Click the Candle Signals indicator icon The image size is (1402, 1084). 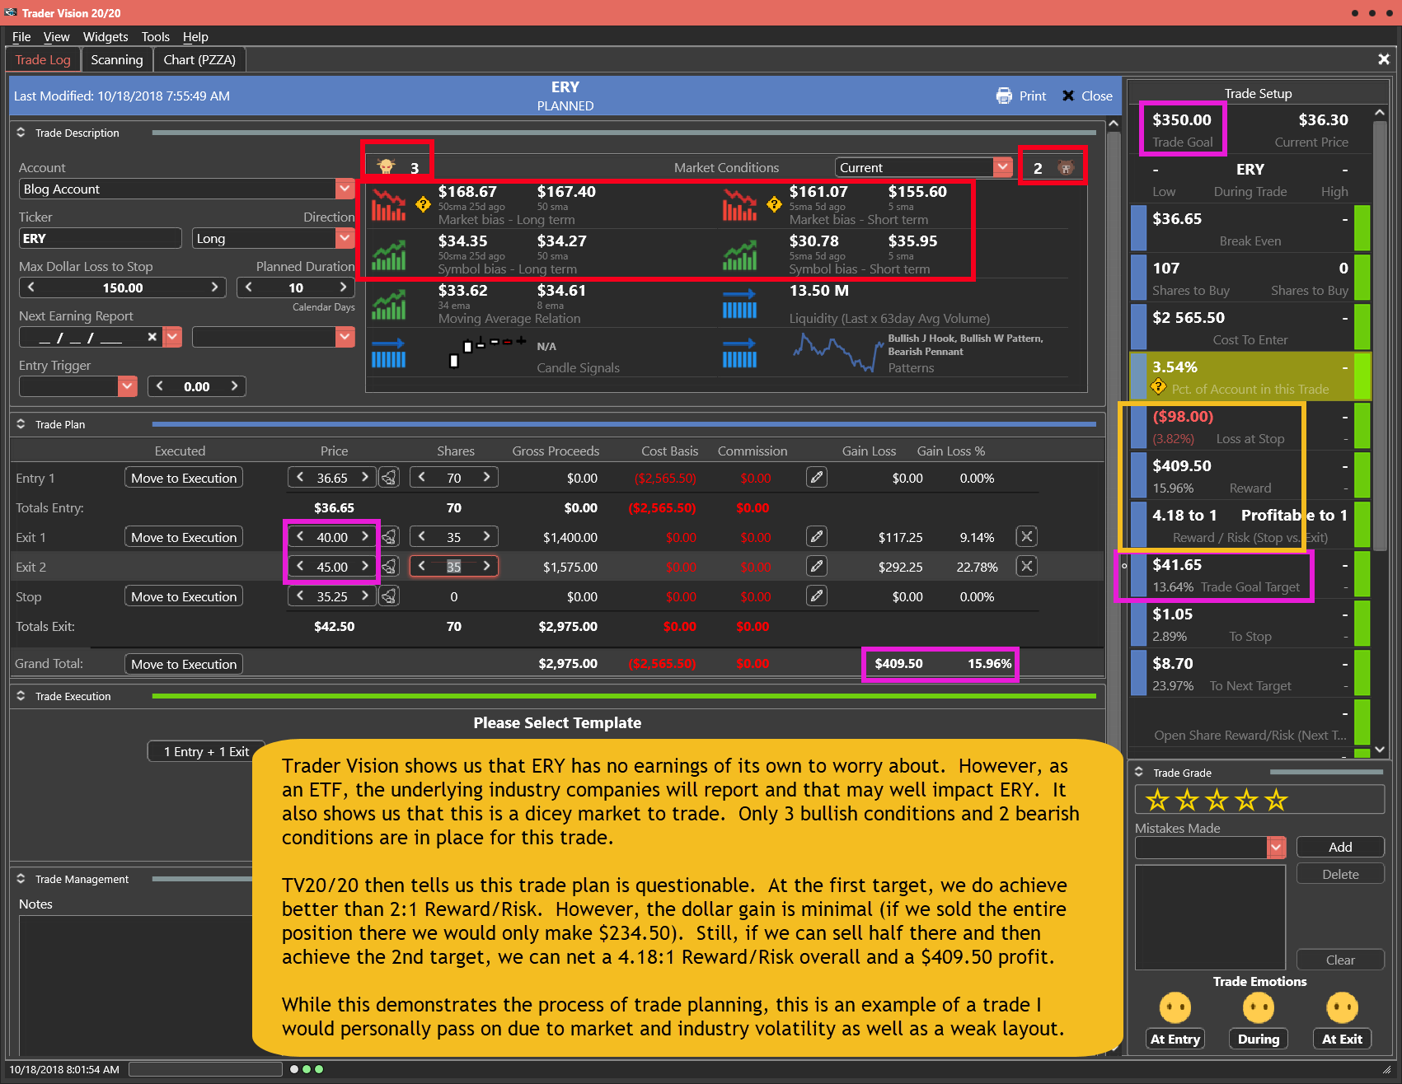(388, 353)
